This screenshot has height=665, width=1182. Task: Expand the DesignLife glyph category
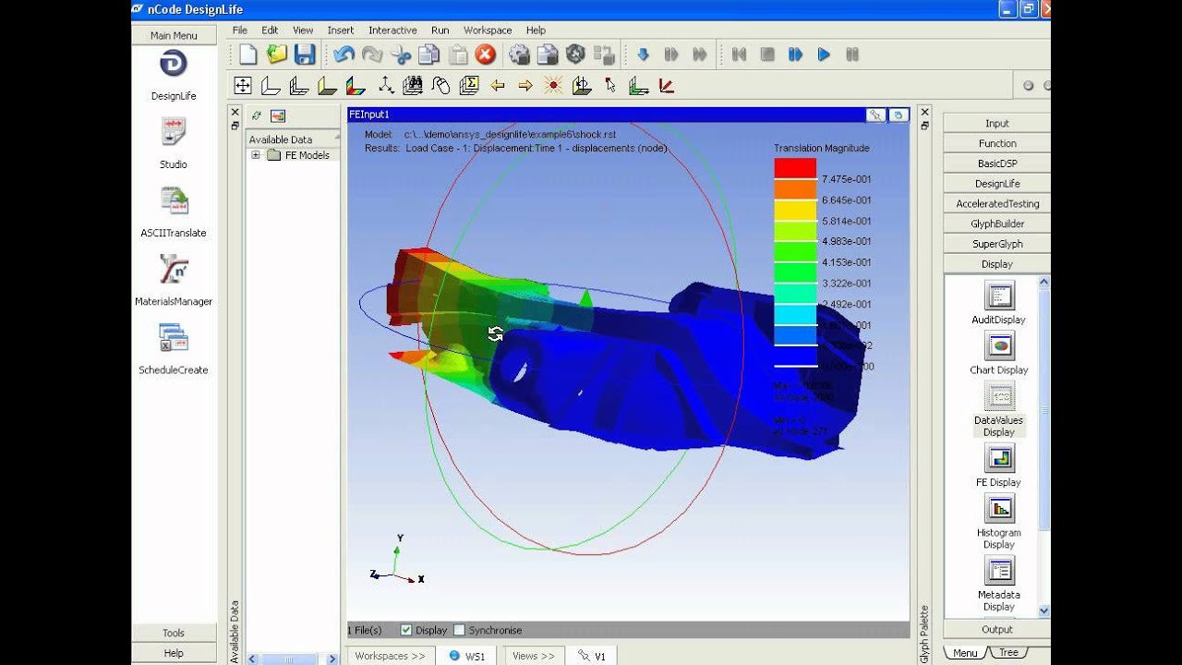point(996,184)
